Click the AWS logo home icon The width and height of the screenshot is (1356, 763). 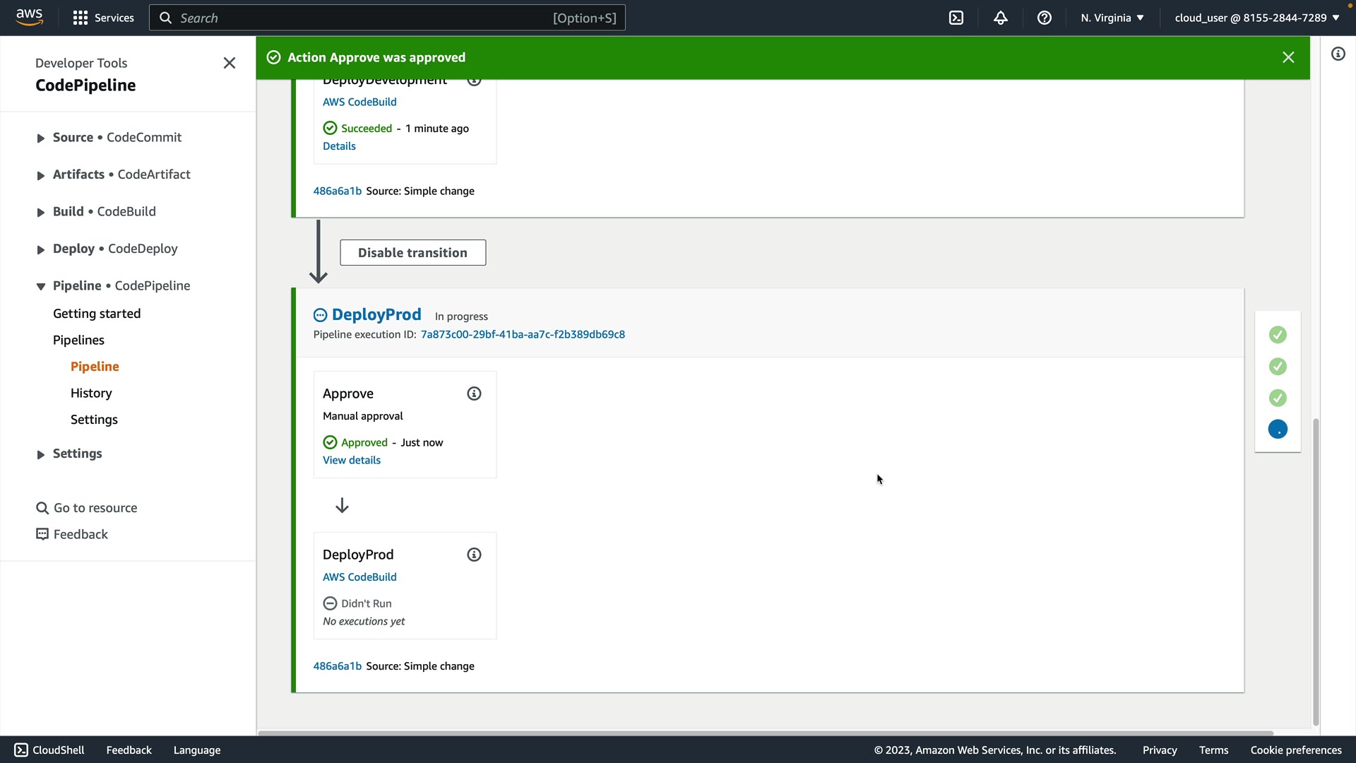[30, 16]
